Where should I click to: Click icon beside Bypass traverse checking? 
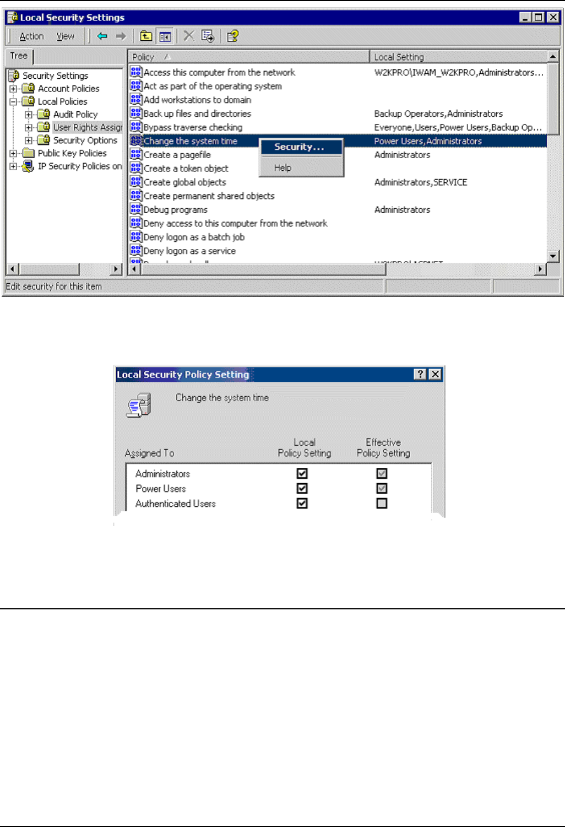136,127
